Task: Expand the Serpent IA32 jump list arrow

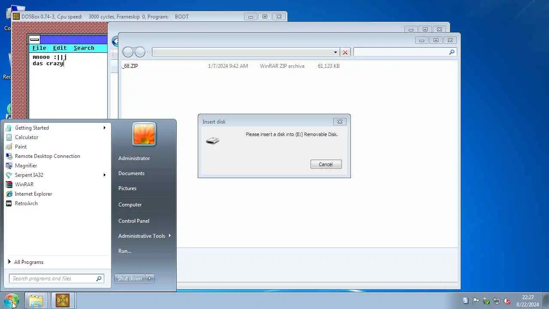Action: 104,175
